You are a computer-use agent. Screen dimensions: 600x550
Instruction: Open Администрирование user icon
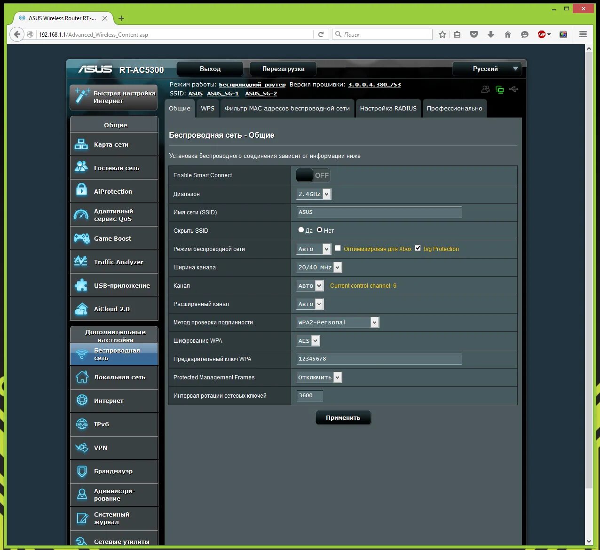(x=82, y=495)
